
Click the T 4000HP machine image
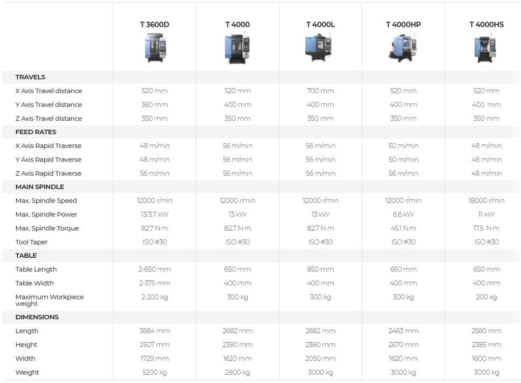tap(403, 47)
